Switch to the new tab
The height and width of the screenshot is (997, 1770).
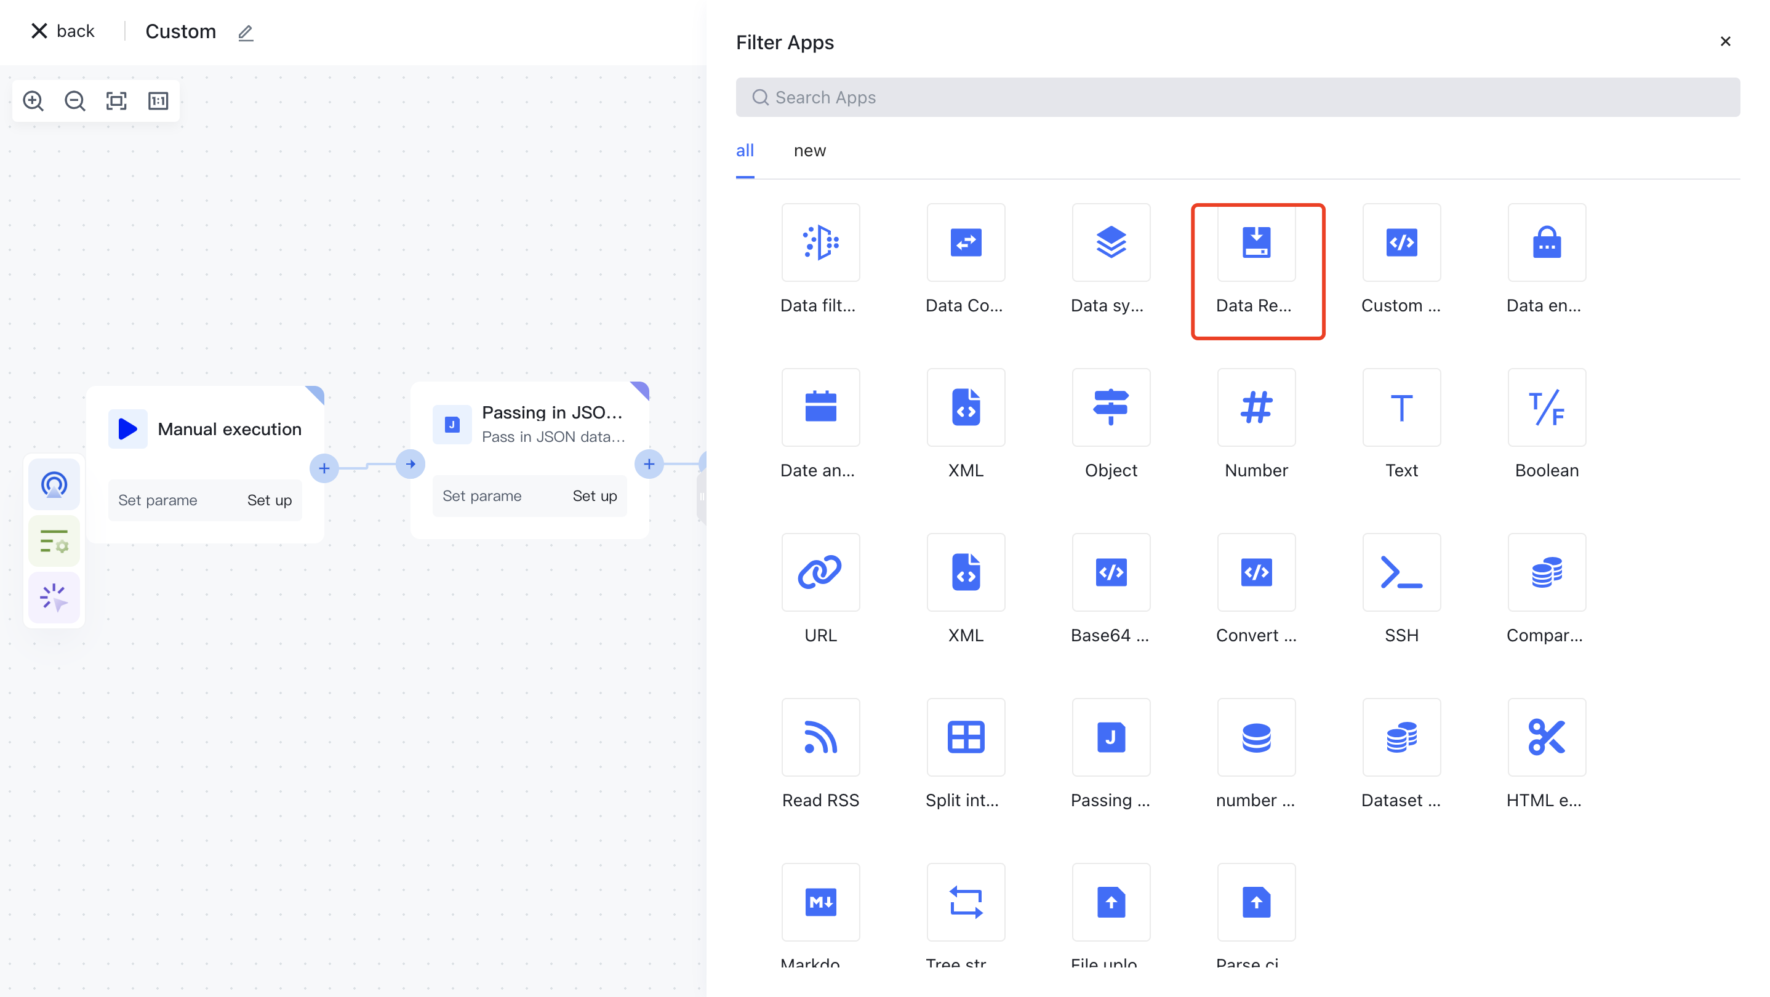[x=809, y=151]
